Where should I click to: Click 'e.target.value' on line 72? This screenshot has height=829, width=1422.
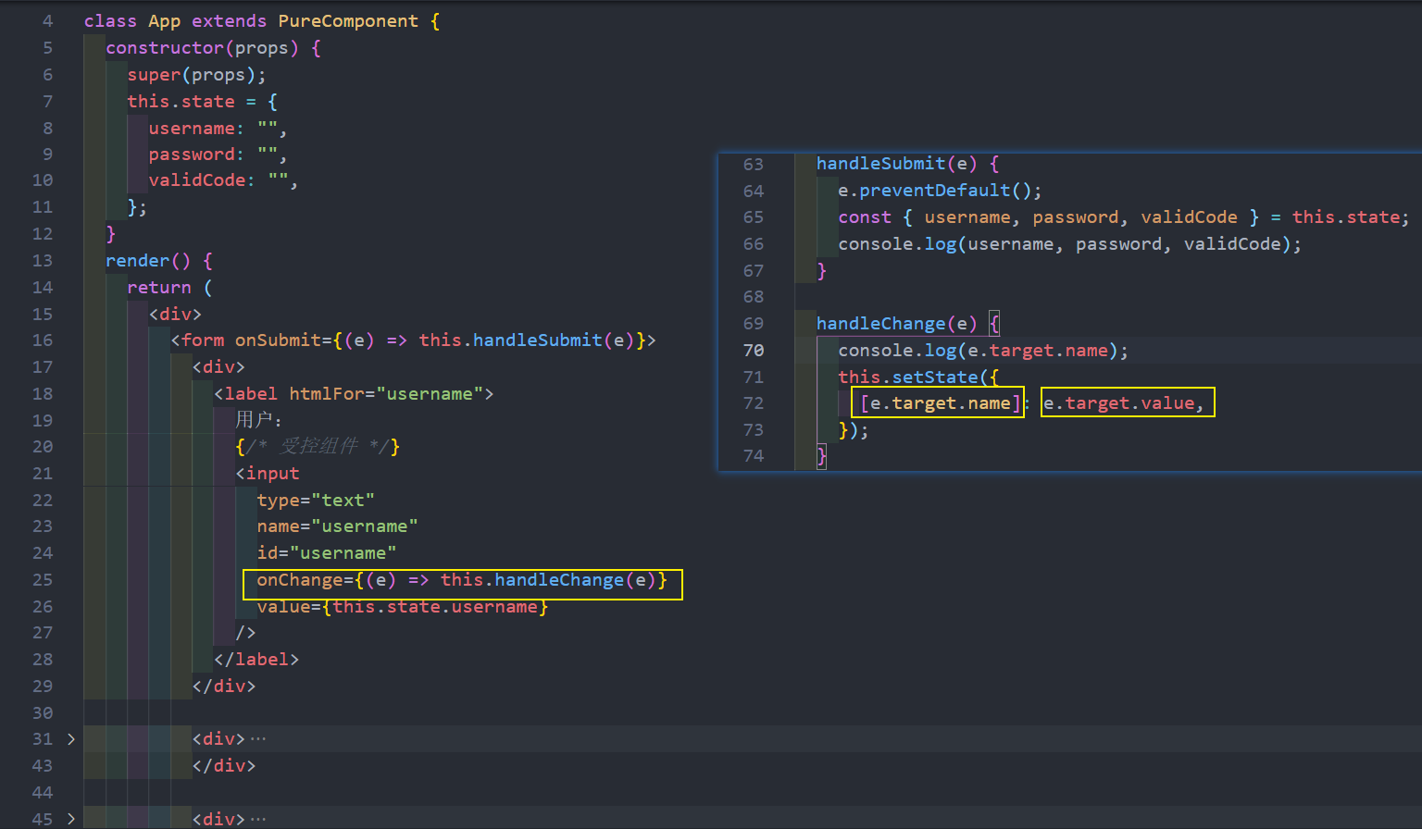1119,403
